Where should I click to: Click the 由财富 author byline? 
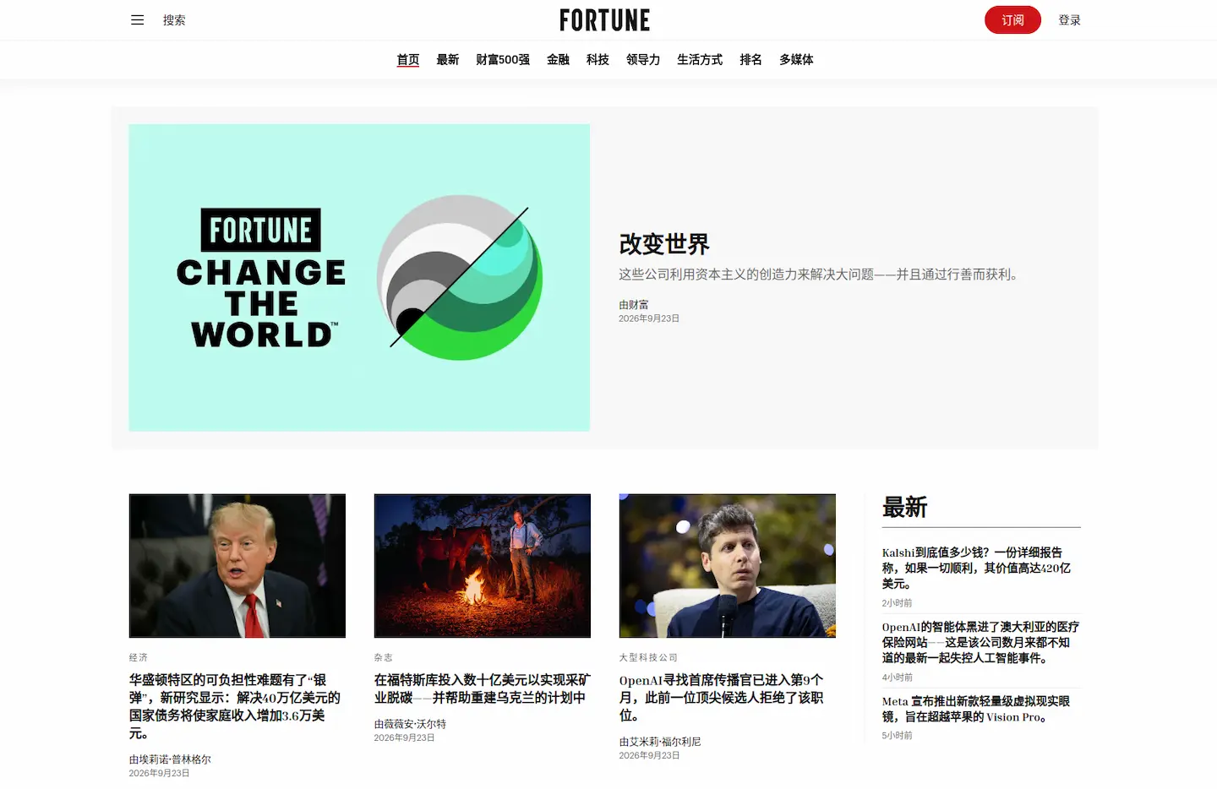[634, 304]
